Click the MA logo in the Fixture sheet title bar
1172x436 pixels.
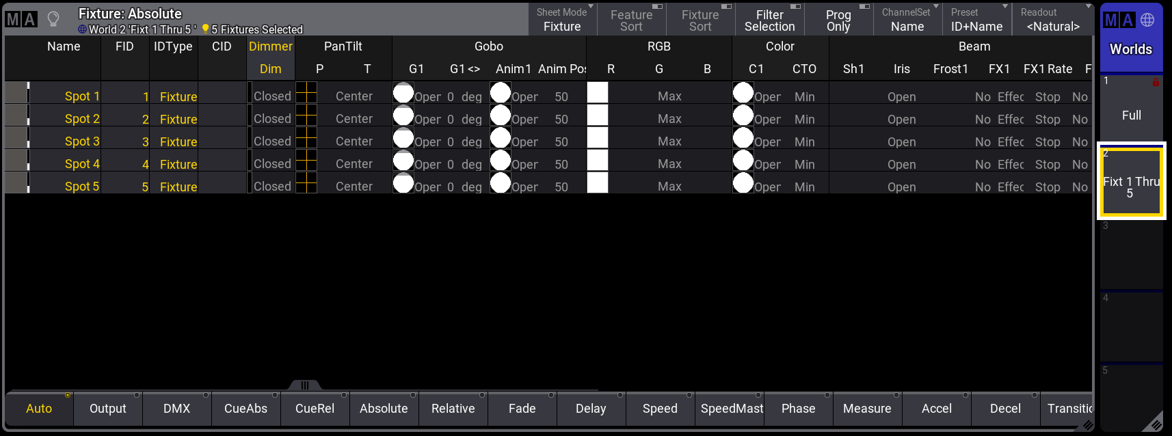tap(21, 19)
